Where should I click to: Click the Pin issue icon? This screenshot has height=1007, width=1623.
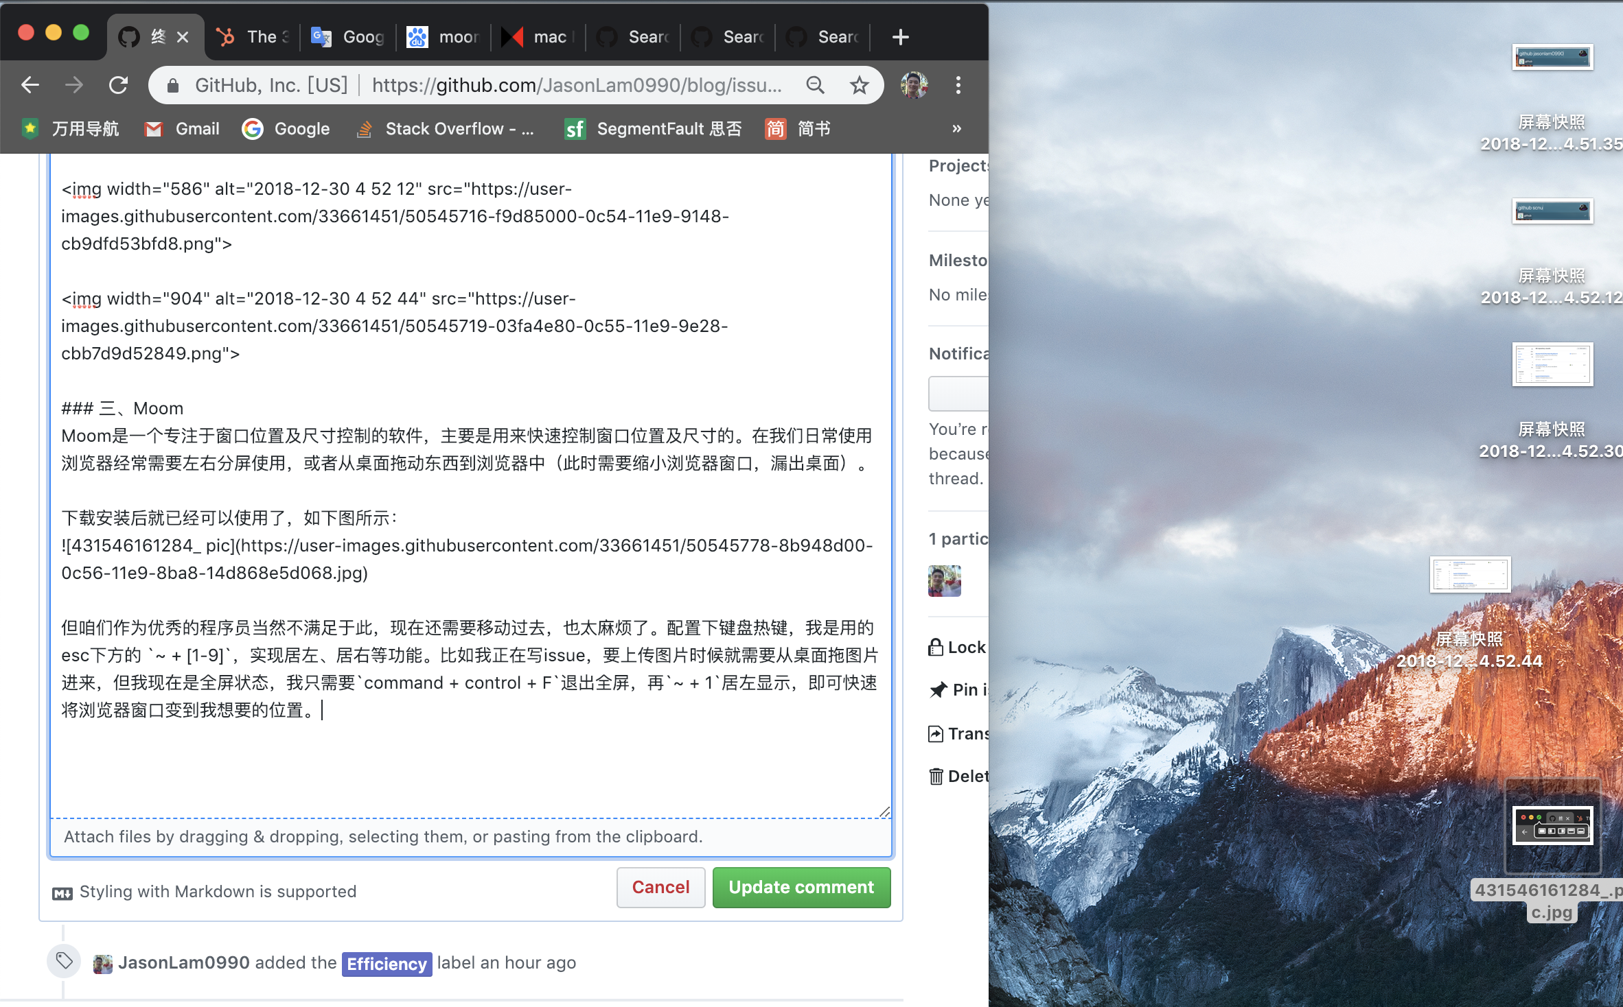(938, 690)
